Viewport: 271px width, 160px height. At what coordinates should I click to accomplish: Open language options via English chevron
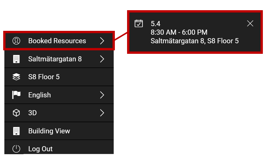pyautogui.click(x=102, y=95)
